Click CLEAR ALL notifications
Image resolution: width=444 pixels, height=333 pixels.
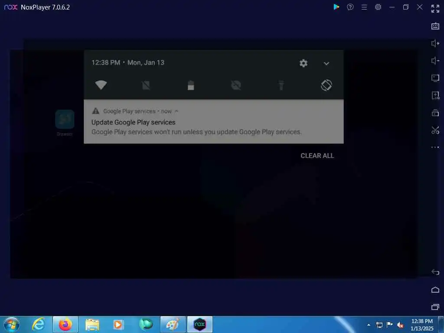pos(317,156)
